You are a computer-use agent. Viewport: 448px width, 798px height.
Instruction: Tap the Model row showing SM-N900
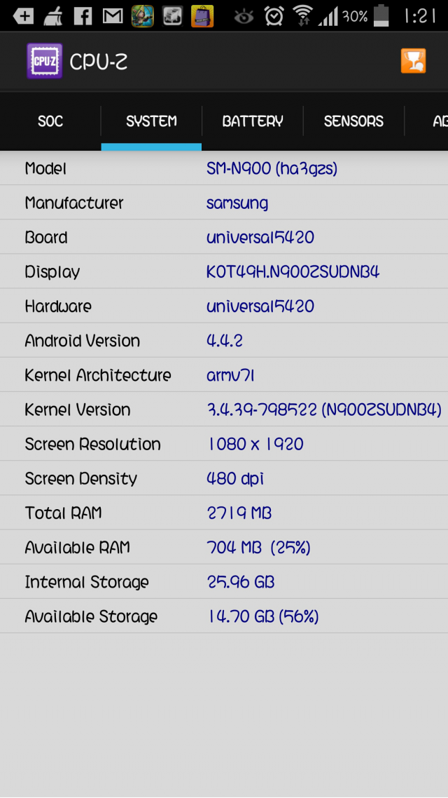tap(224, 168)
